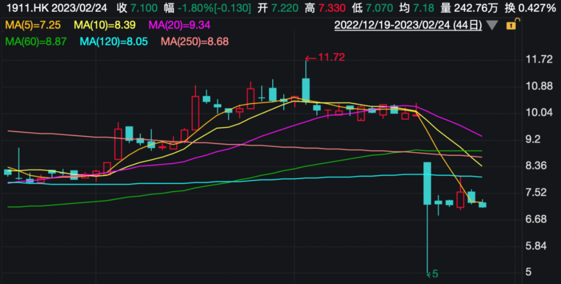Toggle the orange lock icon

pyautogui.click(x=512, y=24)
